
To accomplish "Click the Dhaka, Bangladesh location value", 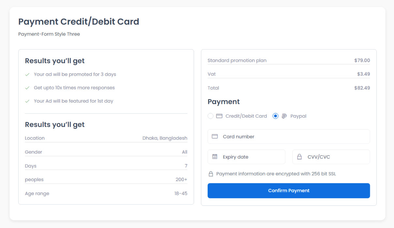I will [165, 138].
